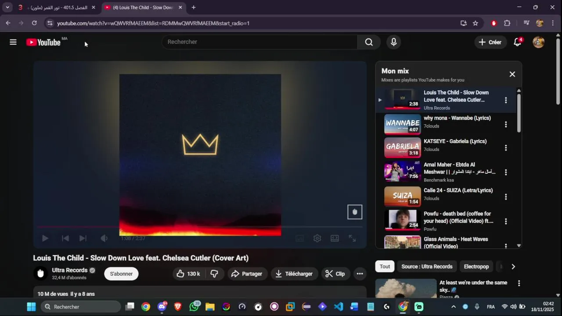The image size is (562, 316).
Task: Open more actions beside the Clip button
Action: 360,274
